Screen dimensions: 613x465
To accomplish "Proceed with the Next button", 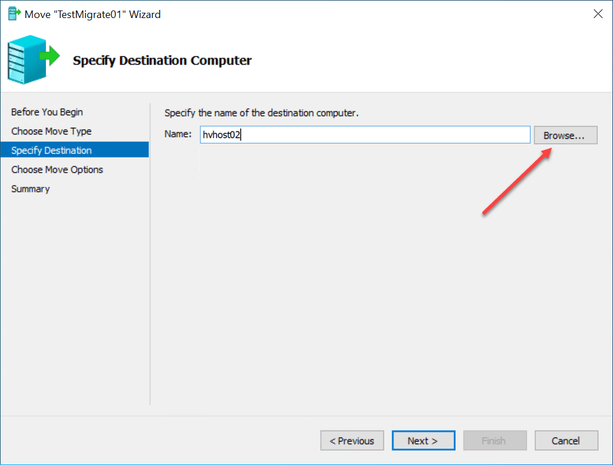I will point(424,441).
